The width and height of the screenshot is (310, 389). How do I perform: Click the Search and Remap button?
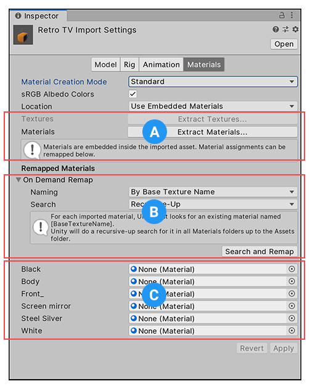259,252
